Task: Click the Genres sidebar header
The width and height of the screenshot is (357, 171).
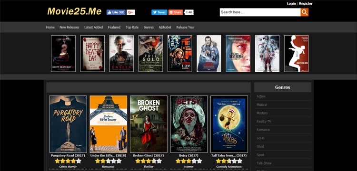Action: point(283,87)
